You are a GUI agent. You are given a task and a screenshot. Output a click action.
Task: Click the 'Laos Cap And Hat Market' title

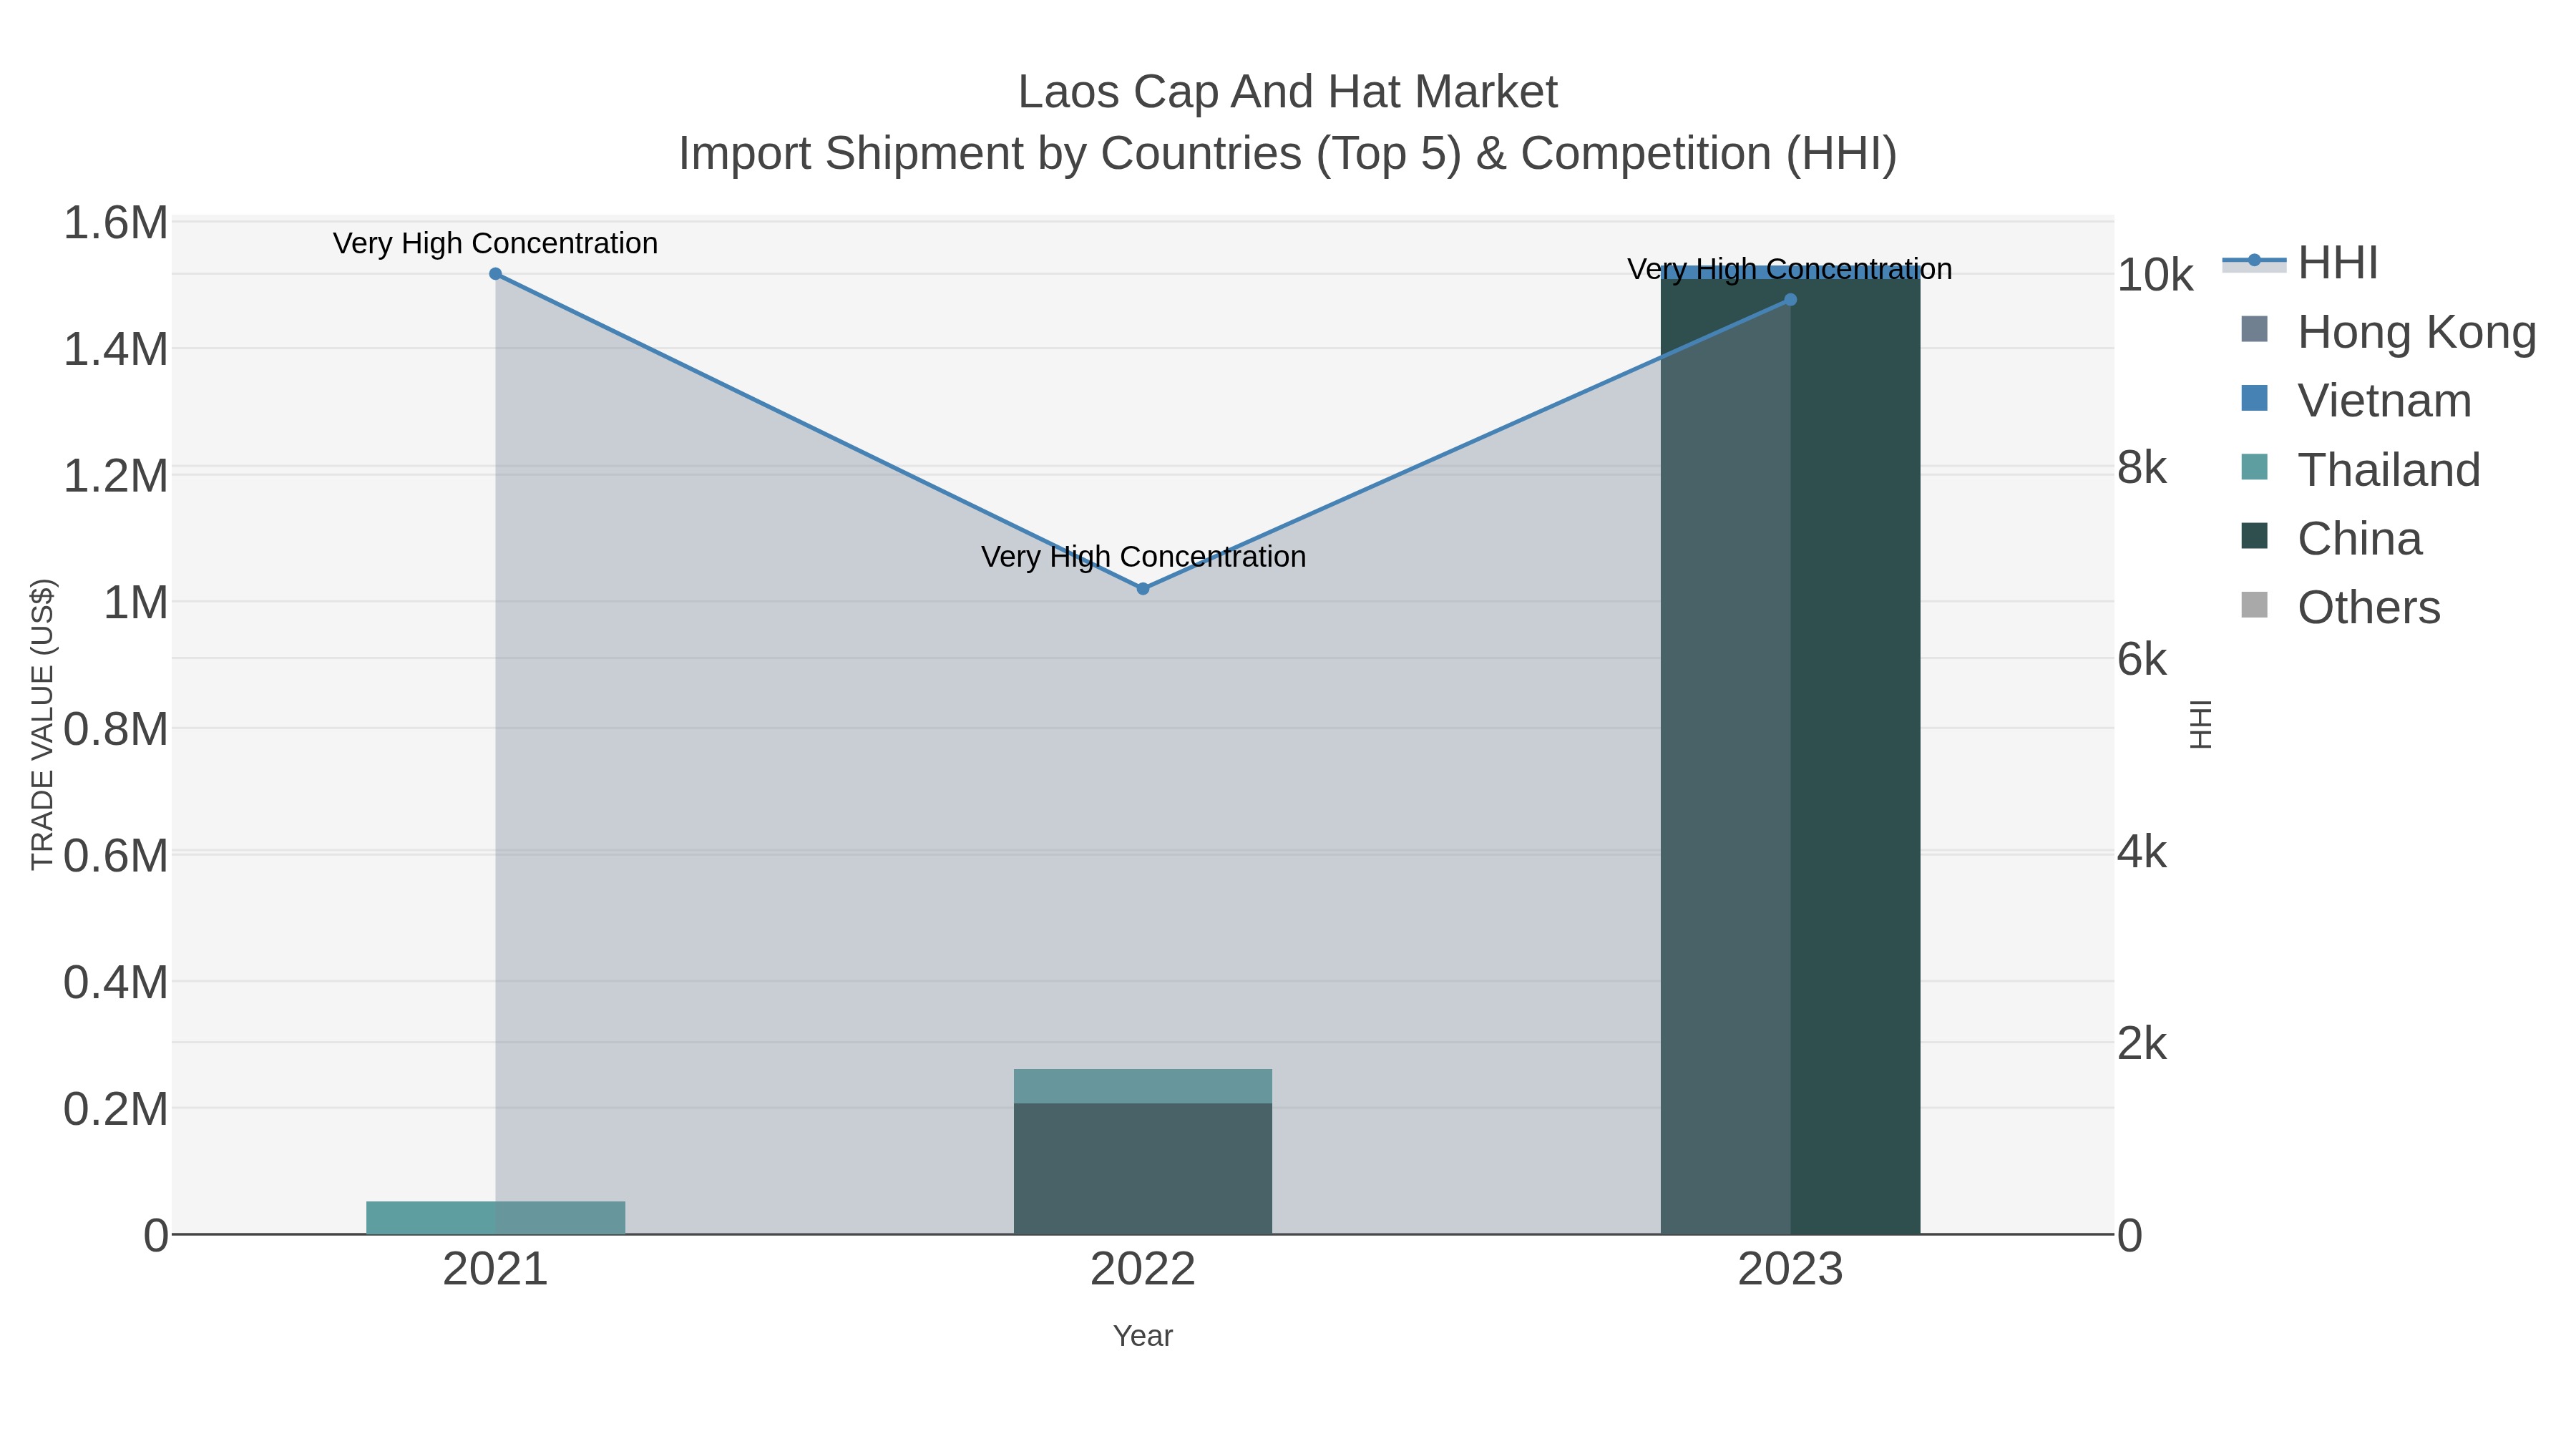pos(1288,92)
